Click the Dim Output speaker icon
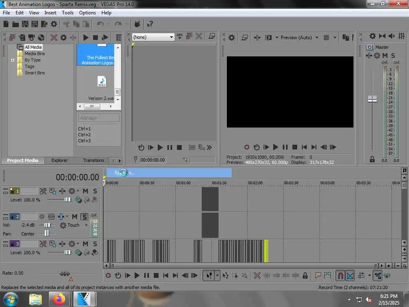The height and width of the screenshot is (307, 409). click(x=391, y=36)
